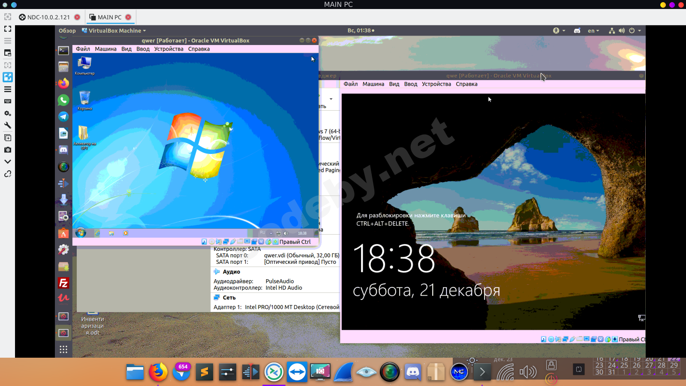Click the Windows 7 Start orb

point(80,233)
